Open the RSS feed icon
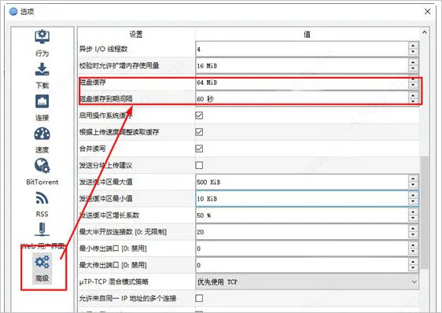The height and width of the screenshot is (313, 442). (x=42, y=198)
